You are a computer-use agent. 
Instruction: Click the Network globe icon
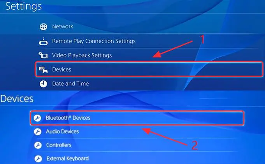point(44,26)
